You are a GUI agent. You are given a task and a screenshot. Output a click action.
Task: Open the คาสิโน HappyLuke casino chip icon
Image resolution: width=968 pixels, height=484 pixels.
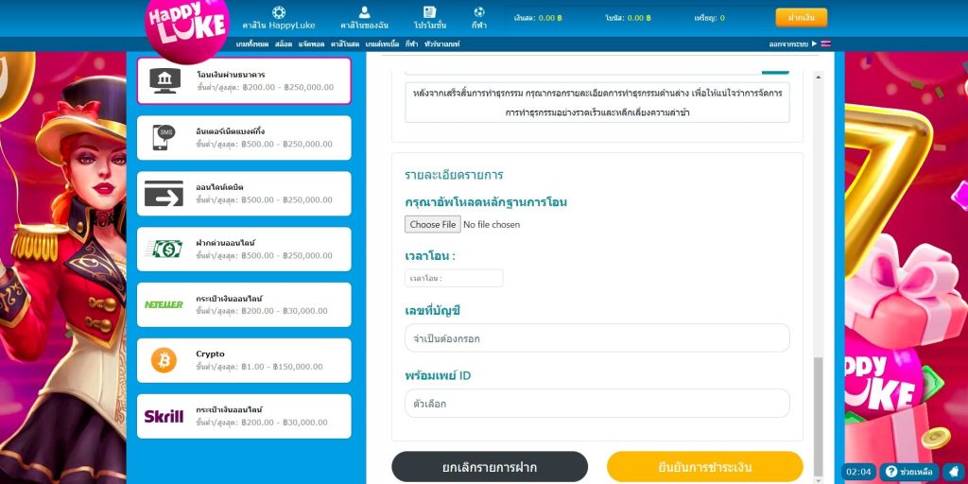279,12
